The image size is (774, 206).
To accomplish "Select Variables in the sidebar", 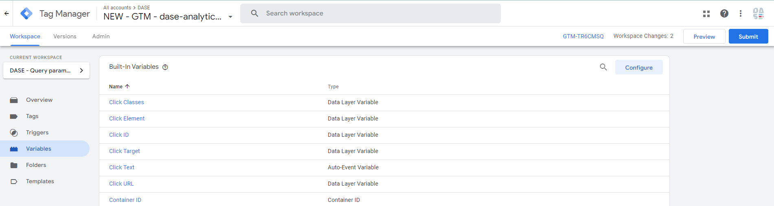I will coord(45,149).
